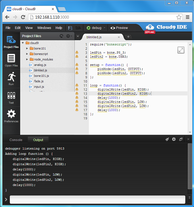
Task: Open the Test sidebar panel
Action: tap(11, 97)
